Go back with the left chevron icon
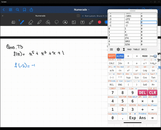 pyautogui.click(x=4, y=10)
